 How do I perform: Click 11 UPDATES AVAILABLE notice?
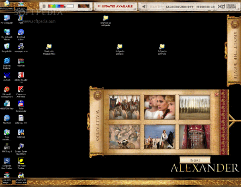pos(115,6)
